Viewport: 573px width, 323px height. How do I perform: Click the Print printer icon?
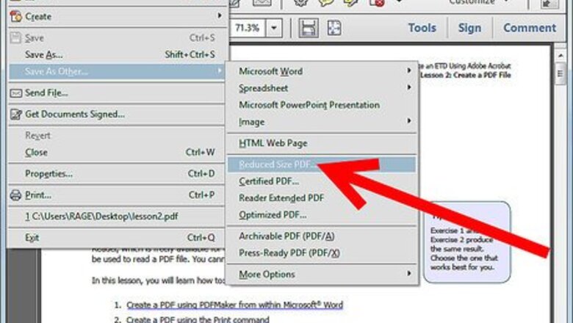(15, 195)
